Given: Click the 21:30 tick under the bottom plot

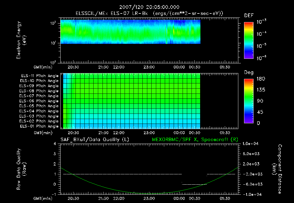Looking at the screenshot, I should tap(103, 198).
